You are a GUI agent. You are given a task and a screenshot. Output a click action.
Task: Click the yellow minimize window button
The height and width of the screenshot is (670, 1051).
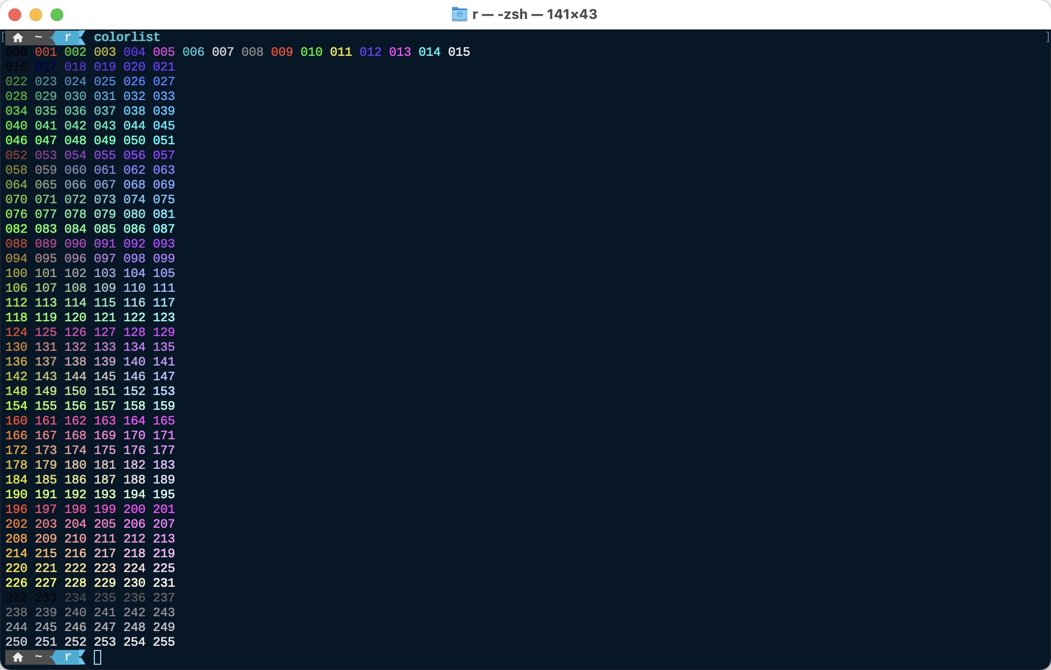[x=36, y=15]
